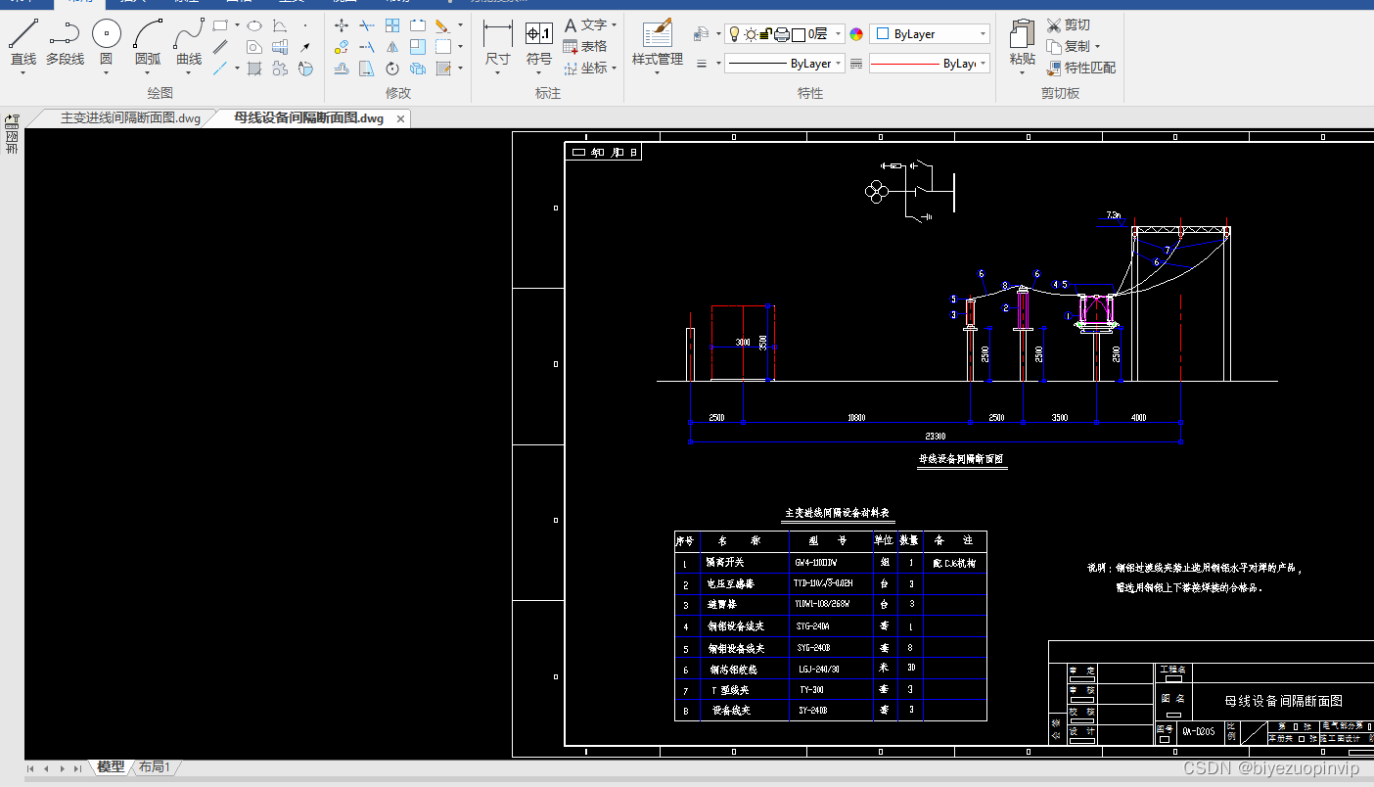The width and height of the screenshot is (1374, 787).
Task: Click the 粘贴 paste icon
Action: [x=1023, y=34]
